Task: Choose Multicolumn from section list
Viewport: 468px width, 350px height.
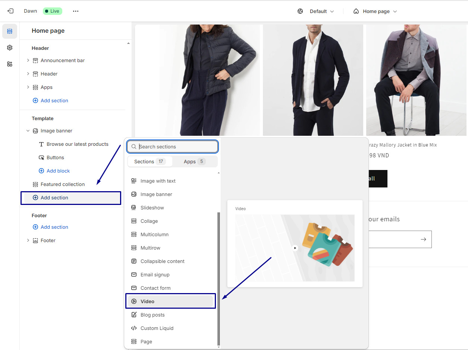Action: click(x=170, y=234)
